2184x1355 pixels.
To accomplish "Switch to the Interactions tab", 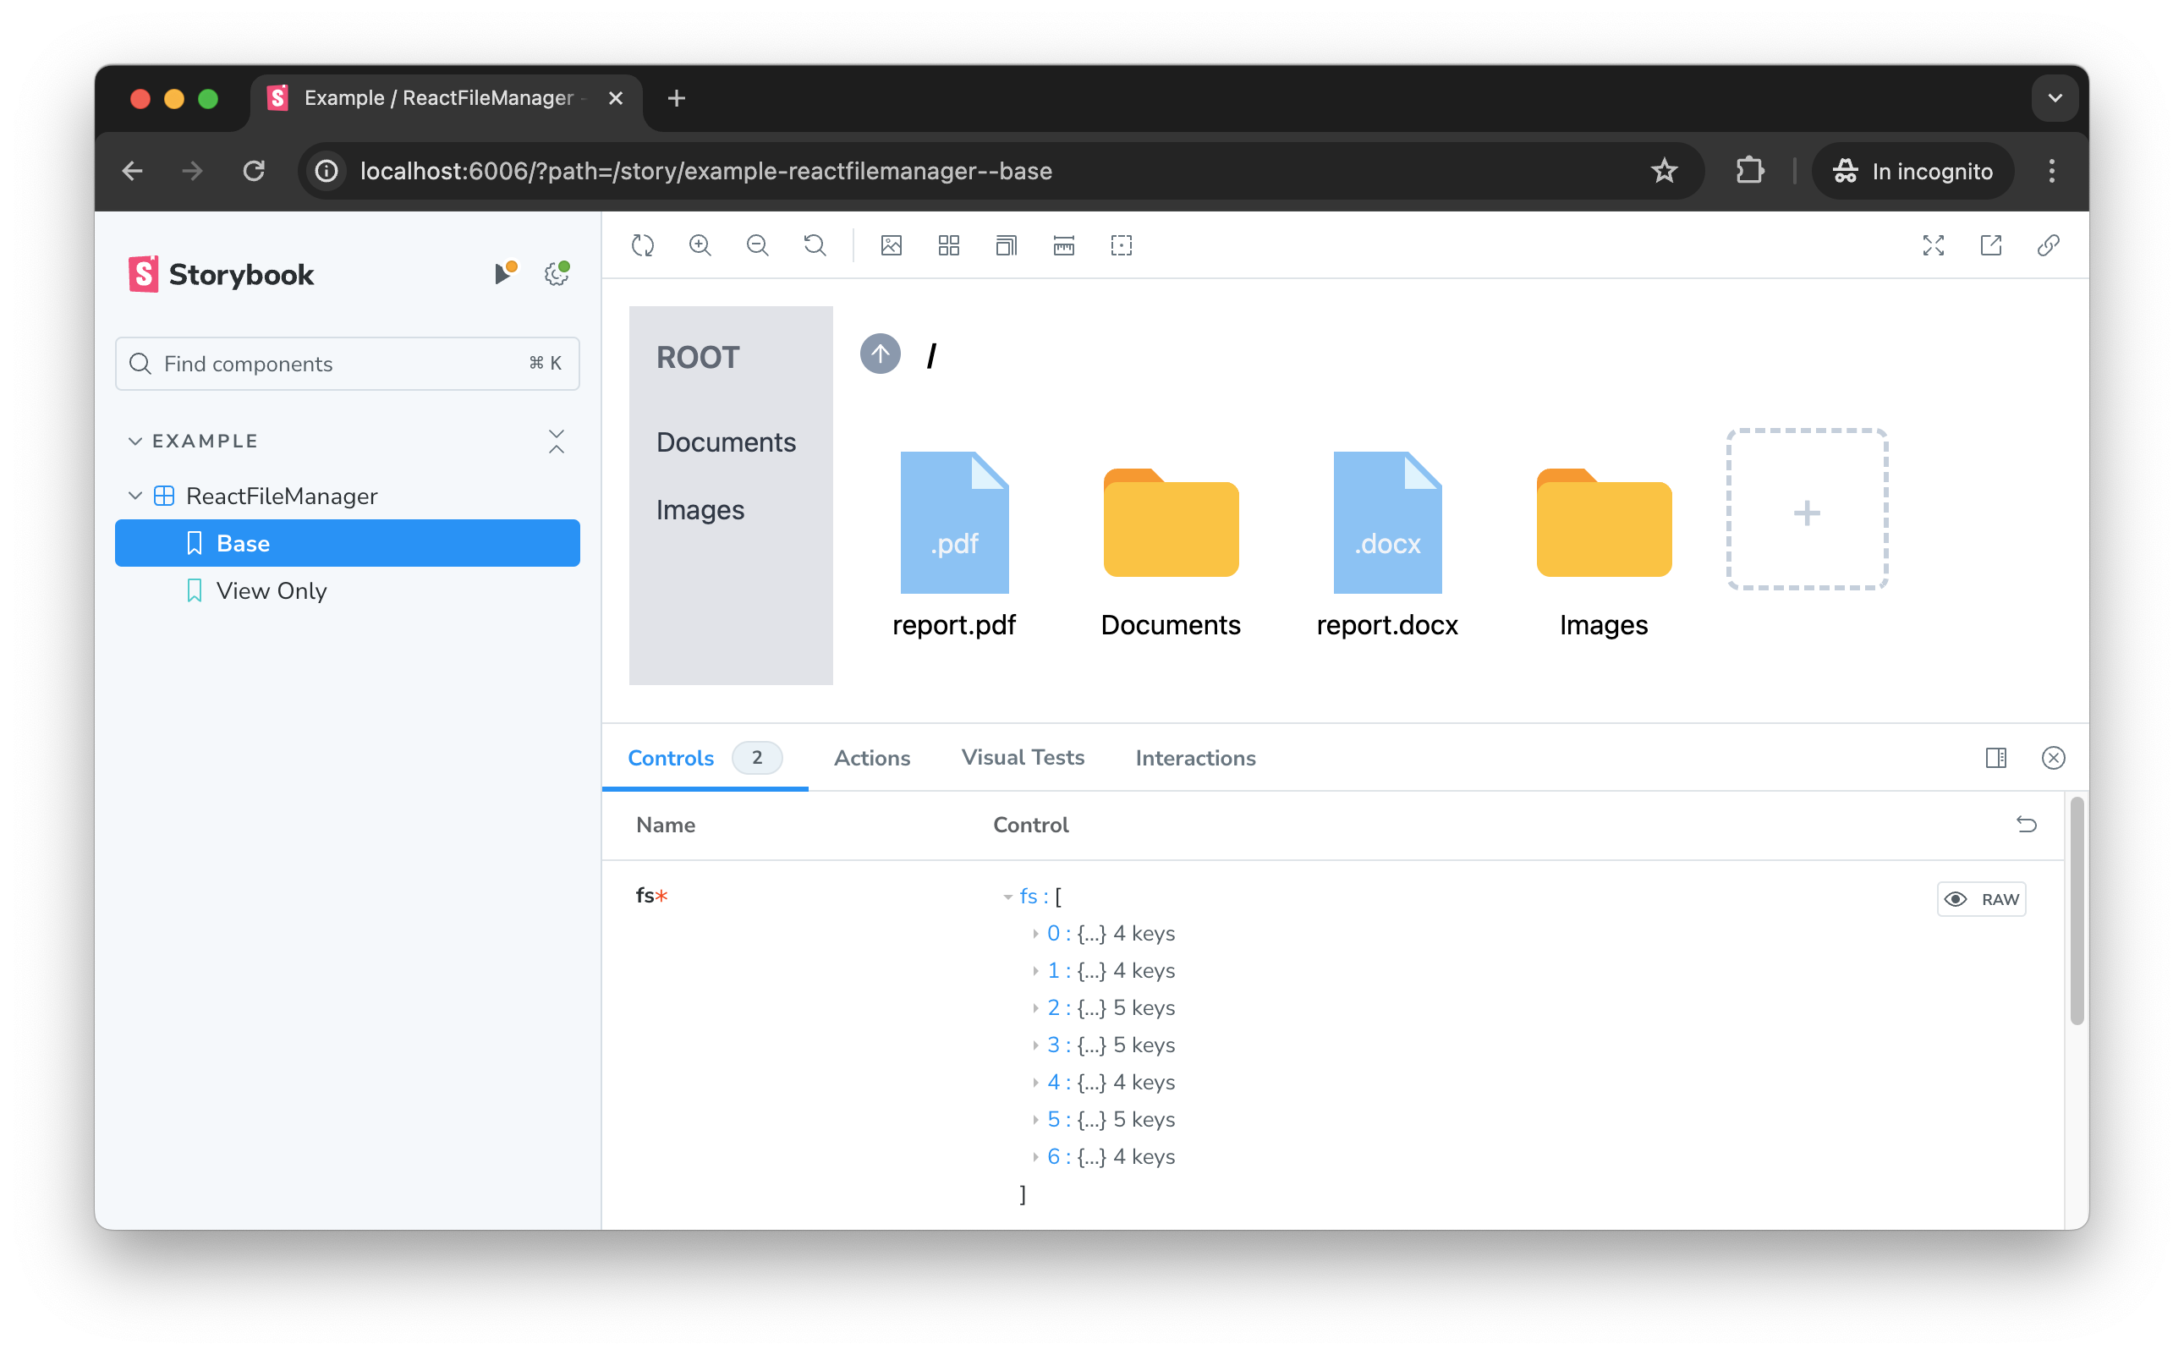I will [x=1196, y=759].
